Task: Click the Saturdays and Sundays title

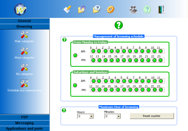Action: (x=91, y=72)
